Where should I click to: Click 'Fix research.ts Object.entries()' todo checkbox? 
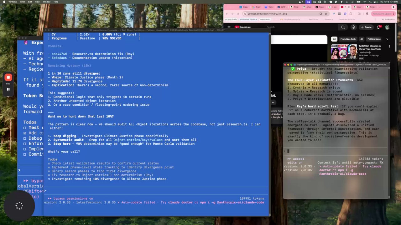click(x=49, y=175)
